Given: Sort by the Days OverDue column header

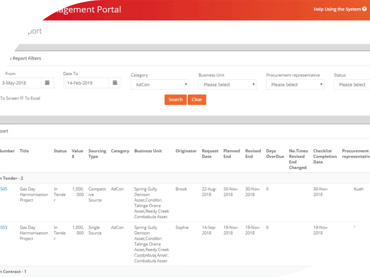Looking at the screenshot, I should (x=275, y=153).
